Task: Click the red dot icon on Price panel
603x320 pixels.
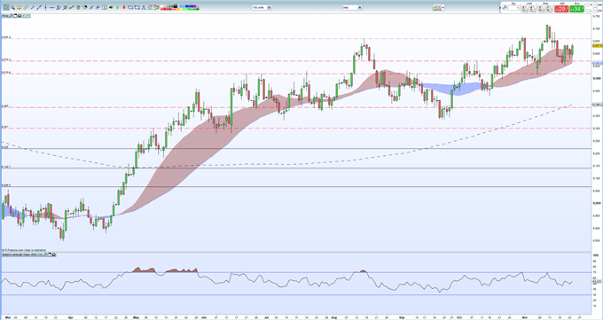Action: [23, 16]
